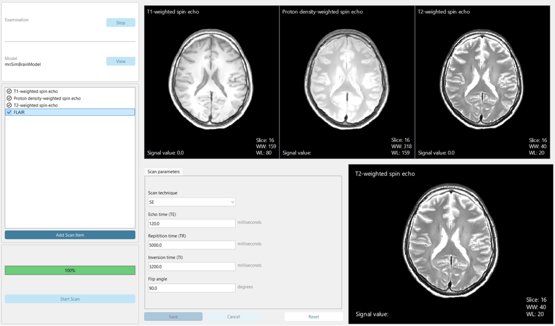Select the T1-weighted spin echo brain image
Screen dimensions: 555x326
pyautogui.click(x=211, y=79)
